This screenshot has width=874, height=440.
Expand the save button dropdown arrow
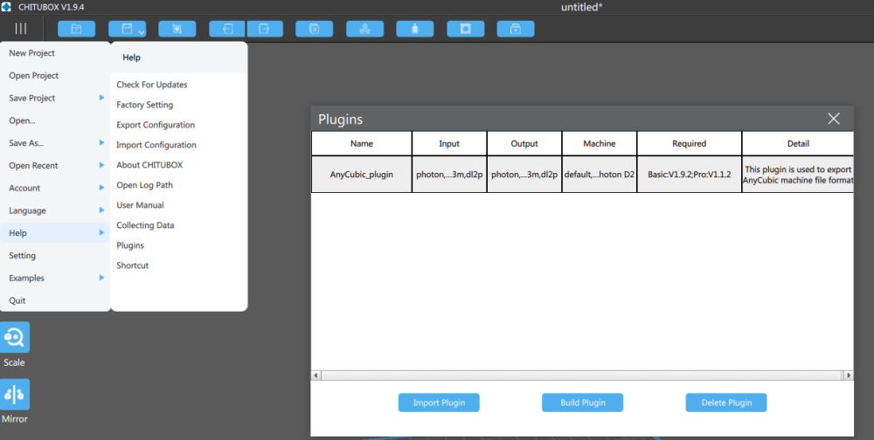(142, 32)
